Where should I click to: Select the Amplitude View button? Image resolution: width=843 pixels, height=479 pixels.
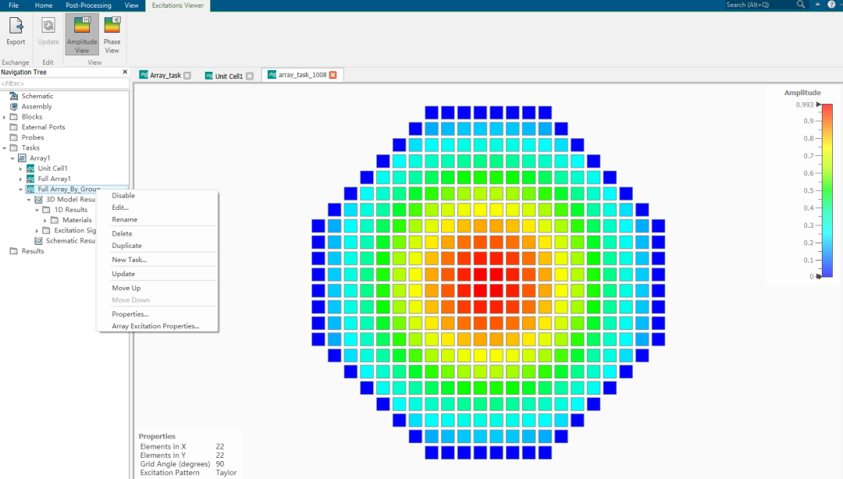[x=82, y=34]
